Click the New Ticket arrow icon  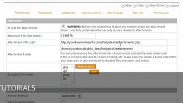pos(147,5)
